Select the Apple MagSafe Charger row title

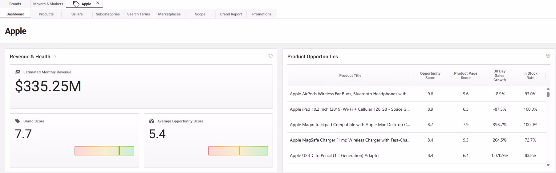(x=350, y=140)
